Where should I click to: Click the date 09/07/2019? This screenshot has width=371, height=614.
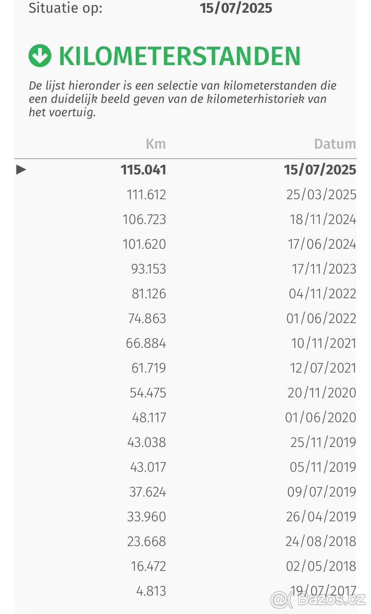(x=321, y=492)
